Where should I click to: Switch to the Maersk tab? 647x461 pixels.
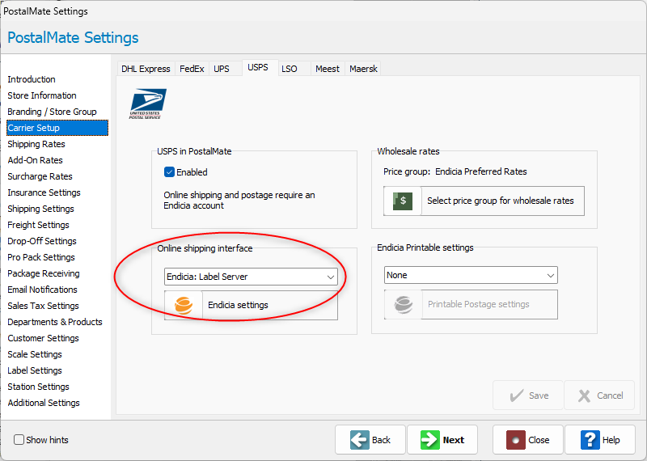(363, 69)
